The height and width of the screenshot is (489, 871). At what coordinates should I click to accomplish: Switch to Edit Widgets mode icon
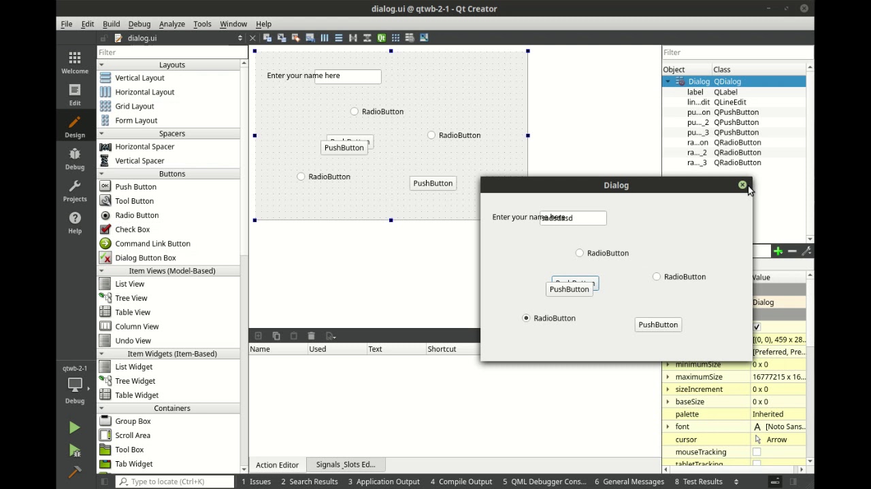267,38
